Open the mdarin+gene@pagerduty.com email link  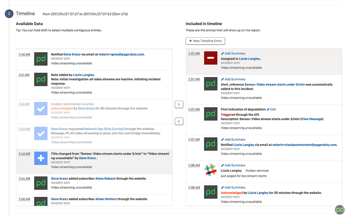[121, 54]
